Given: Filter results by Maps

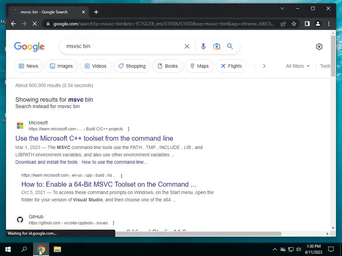Looking at the screenshot, I should pyautogui.click(x=199, y=66).
